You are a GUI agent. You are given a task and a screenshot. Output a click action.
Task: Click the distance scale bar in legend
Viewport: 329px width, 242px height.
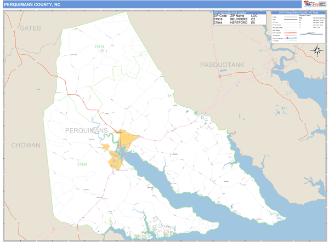click(308, 34)
